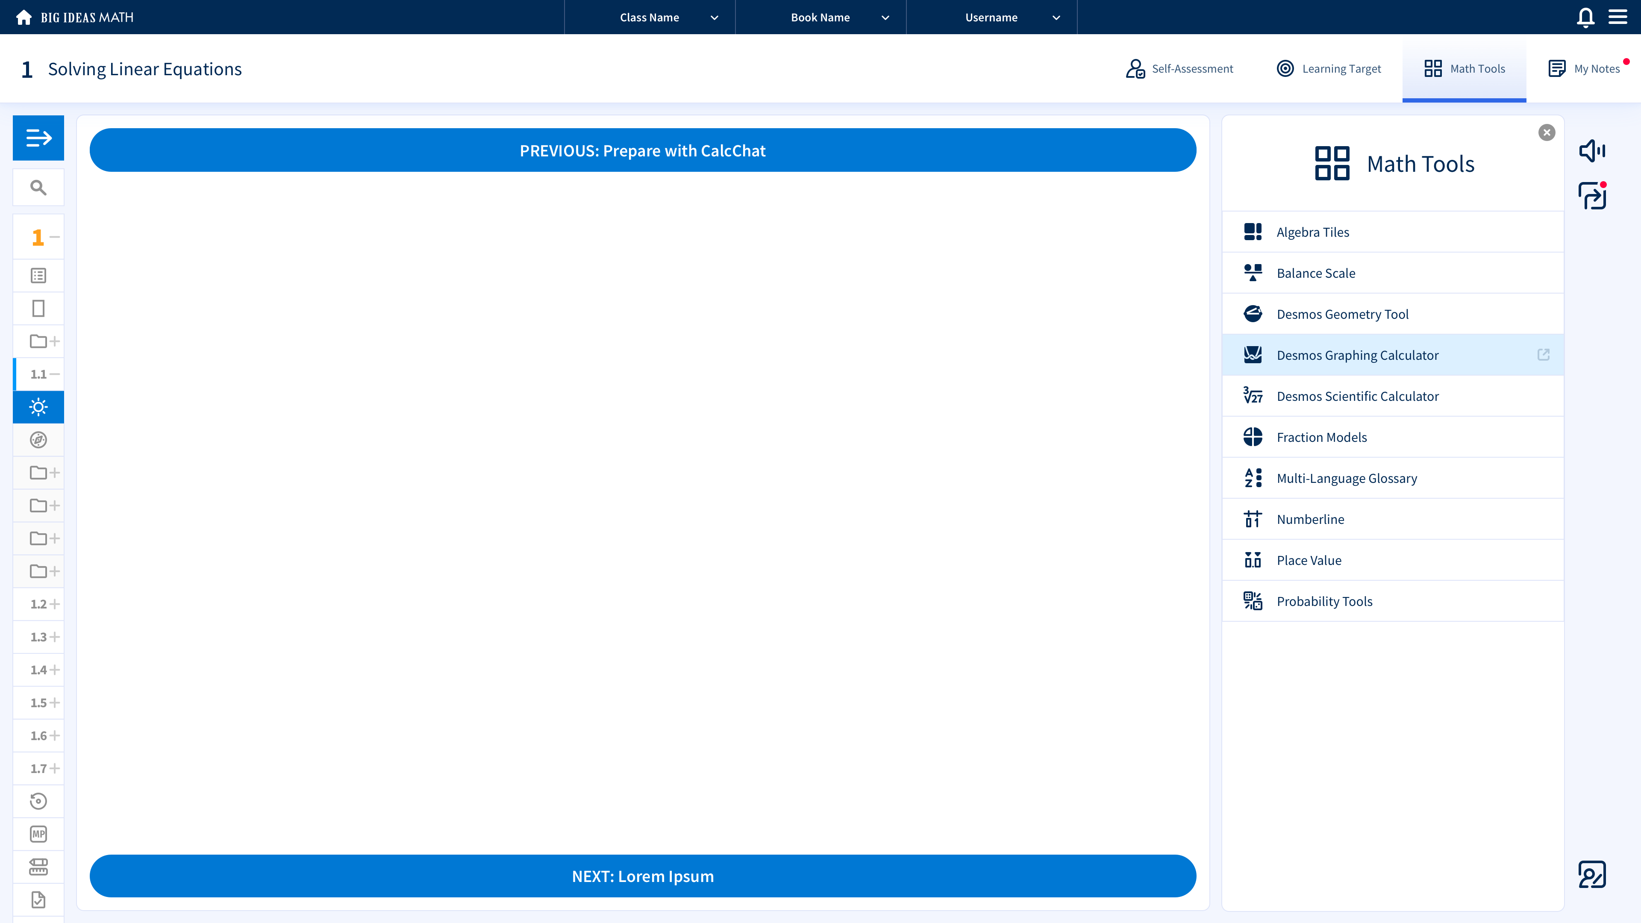Viewport: 1641px width, 923px height.
Task: Go to the Big Ideas Math home icon
Action: 24,17
